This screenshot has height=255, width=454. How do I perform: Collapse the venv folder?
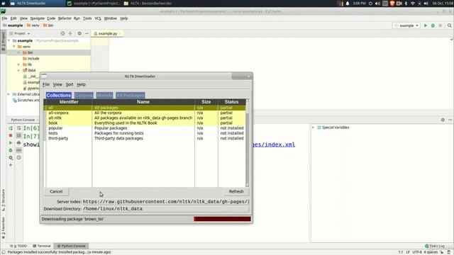[x=14, y=47]
